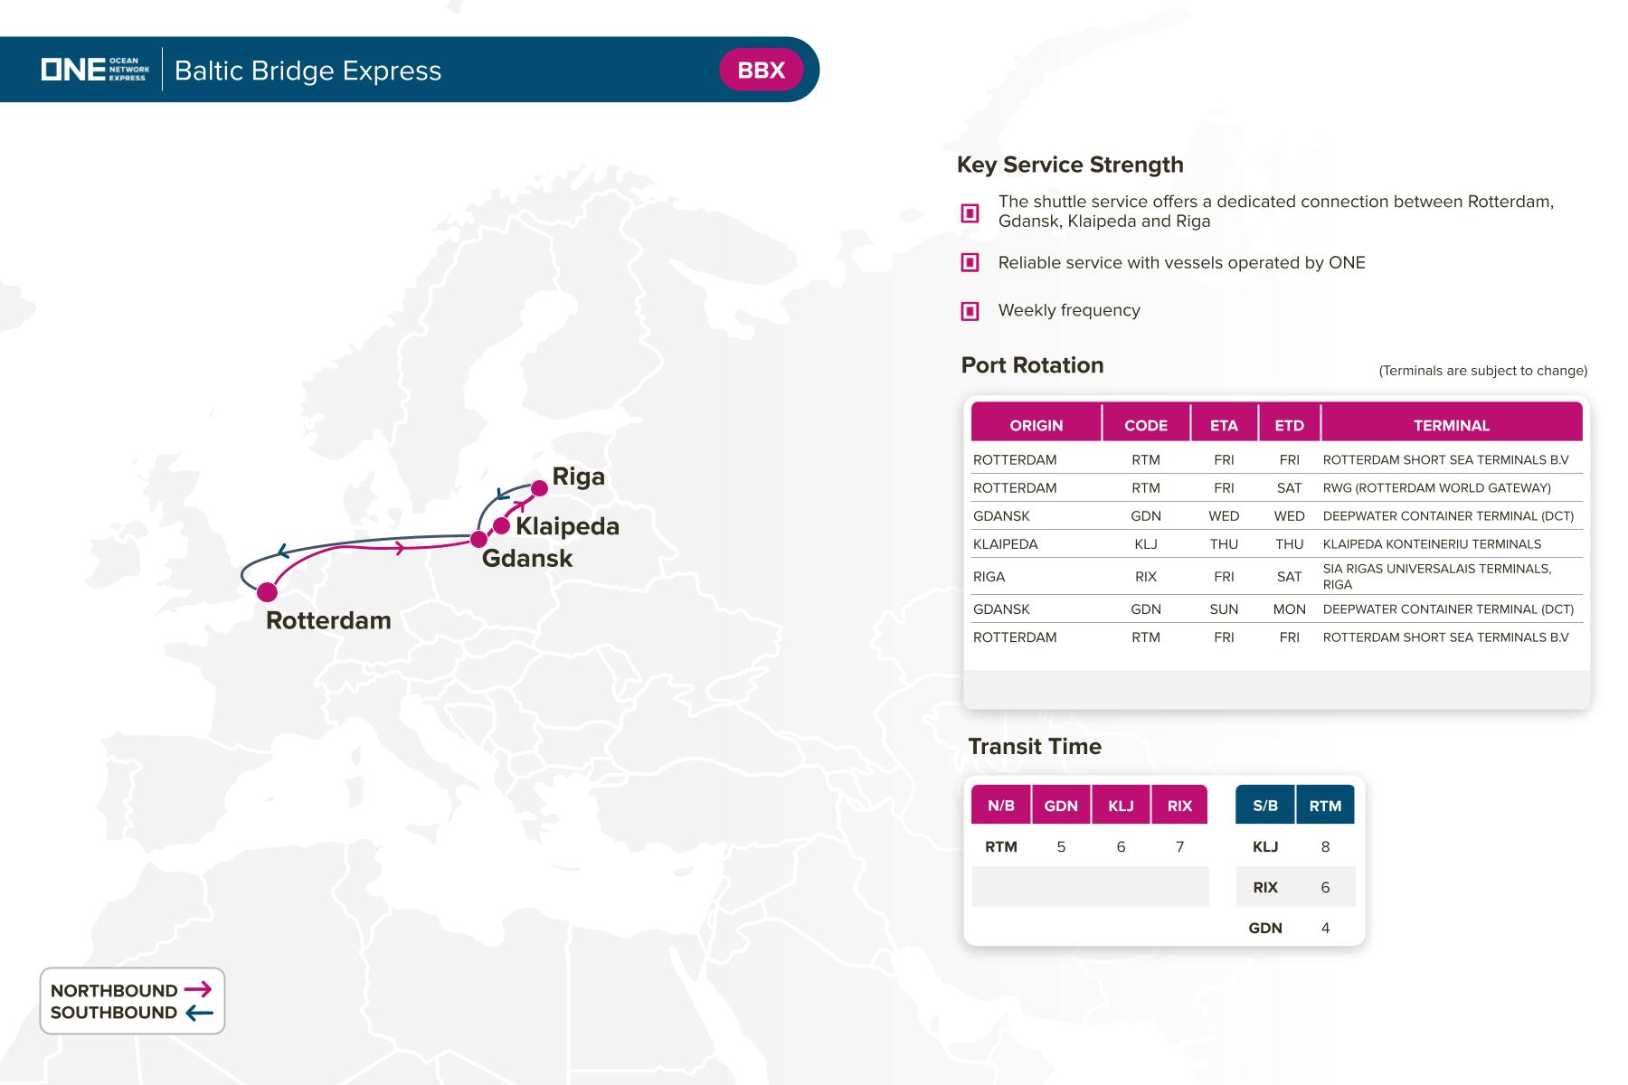
Task: Click the ORIGIN column header
Action: coord(1036,425)
